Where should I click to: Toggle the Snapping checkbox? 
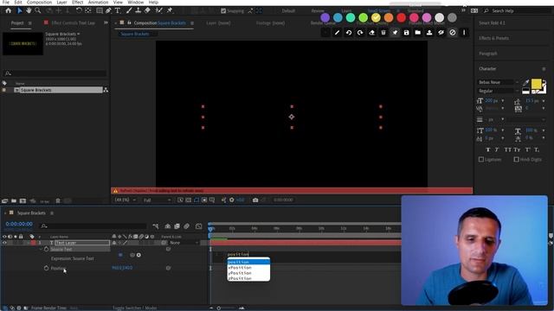pyautogui.click(x=223, y=11)
